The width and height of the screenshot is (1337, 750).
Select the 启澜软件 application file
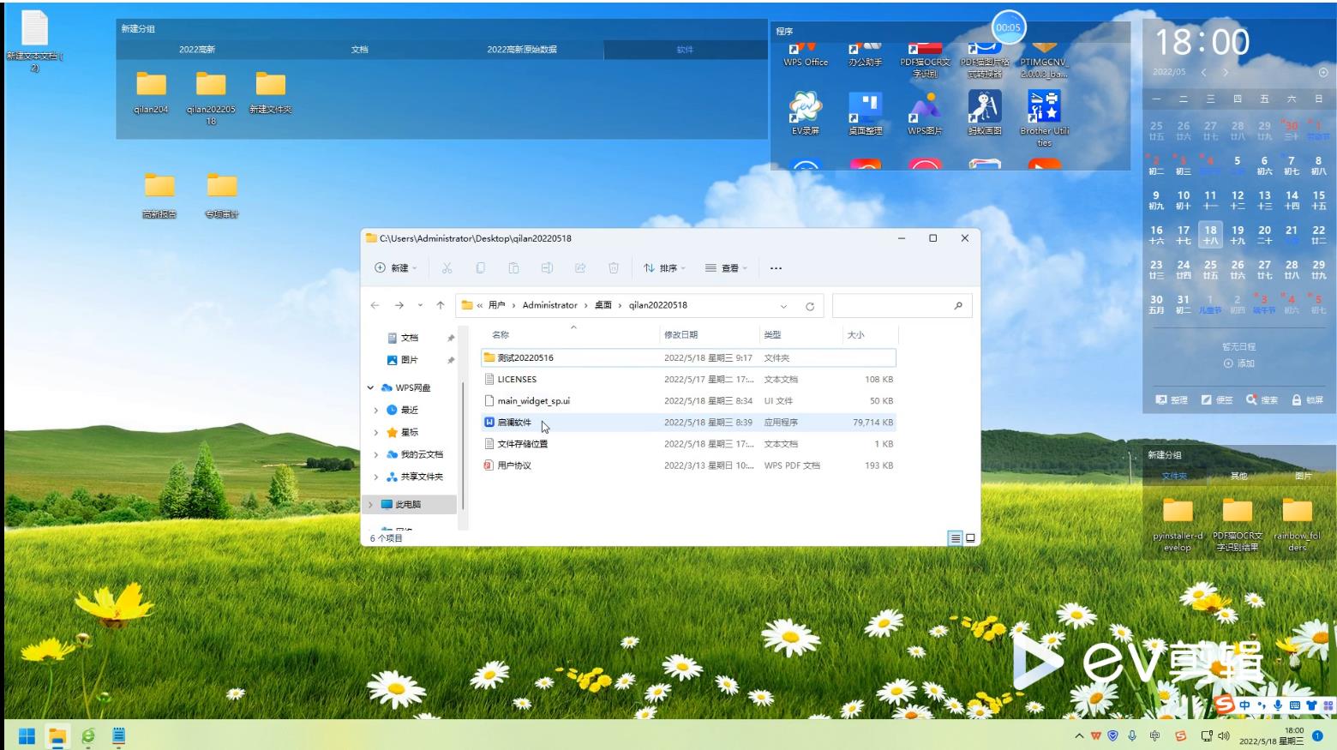click(514, 423)
